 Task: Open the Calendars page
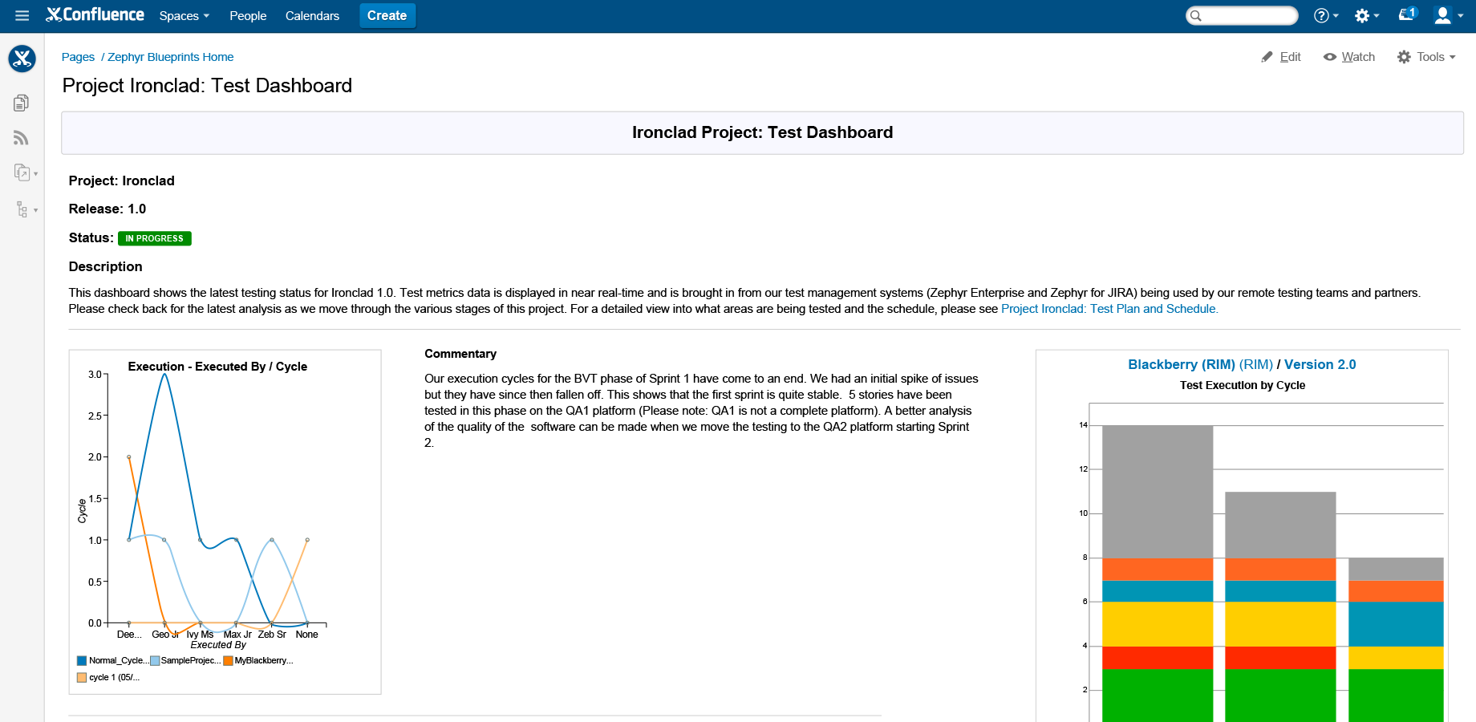[x=312, y=15]
